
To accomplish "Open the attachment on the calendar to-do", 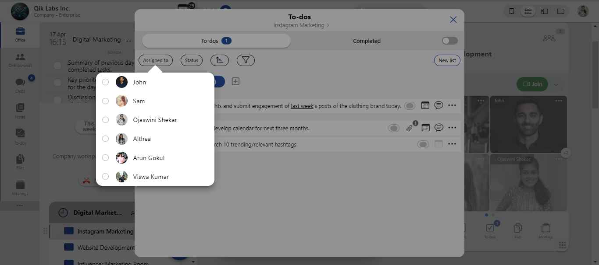I will coord(410,128).
